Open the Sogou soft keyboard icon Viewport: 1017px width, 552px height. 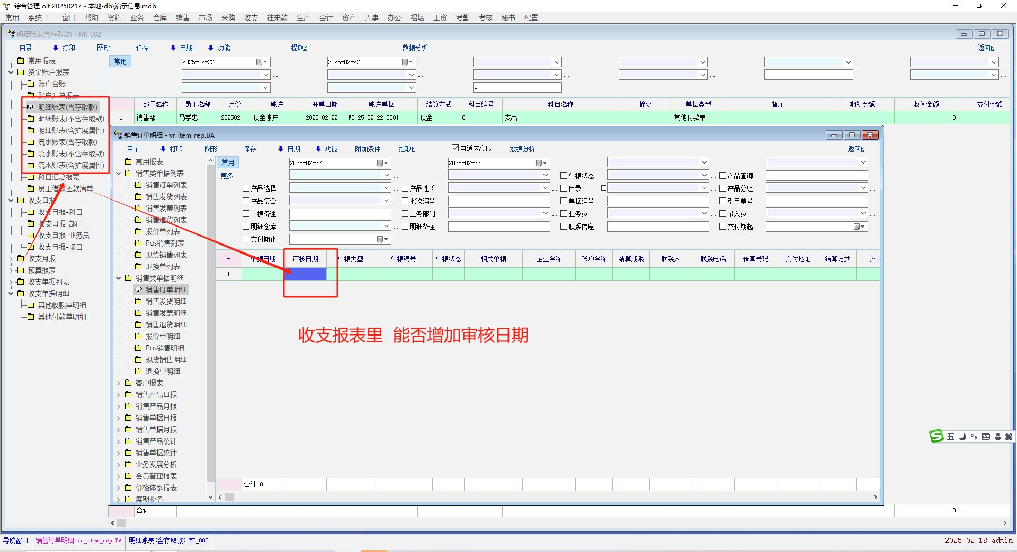pos(986,437)
